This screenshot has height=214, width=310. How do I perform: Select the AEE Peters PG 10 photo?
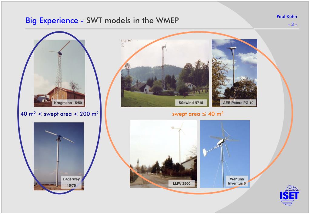pyautogui.click(x=235, y=73)
